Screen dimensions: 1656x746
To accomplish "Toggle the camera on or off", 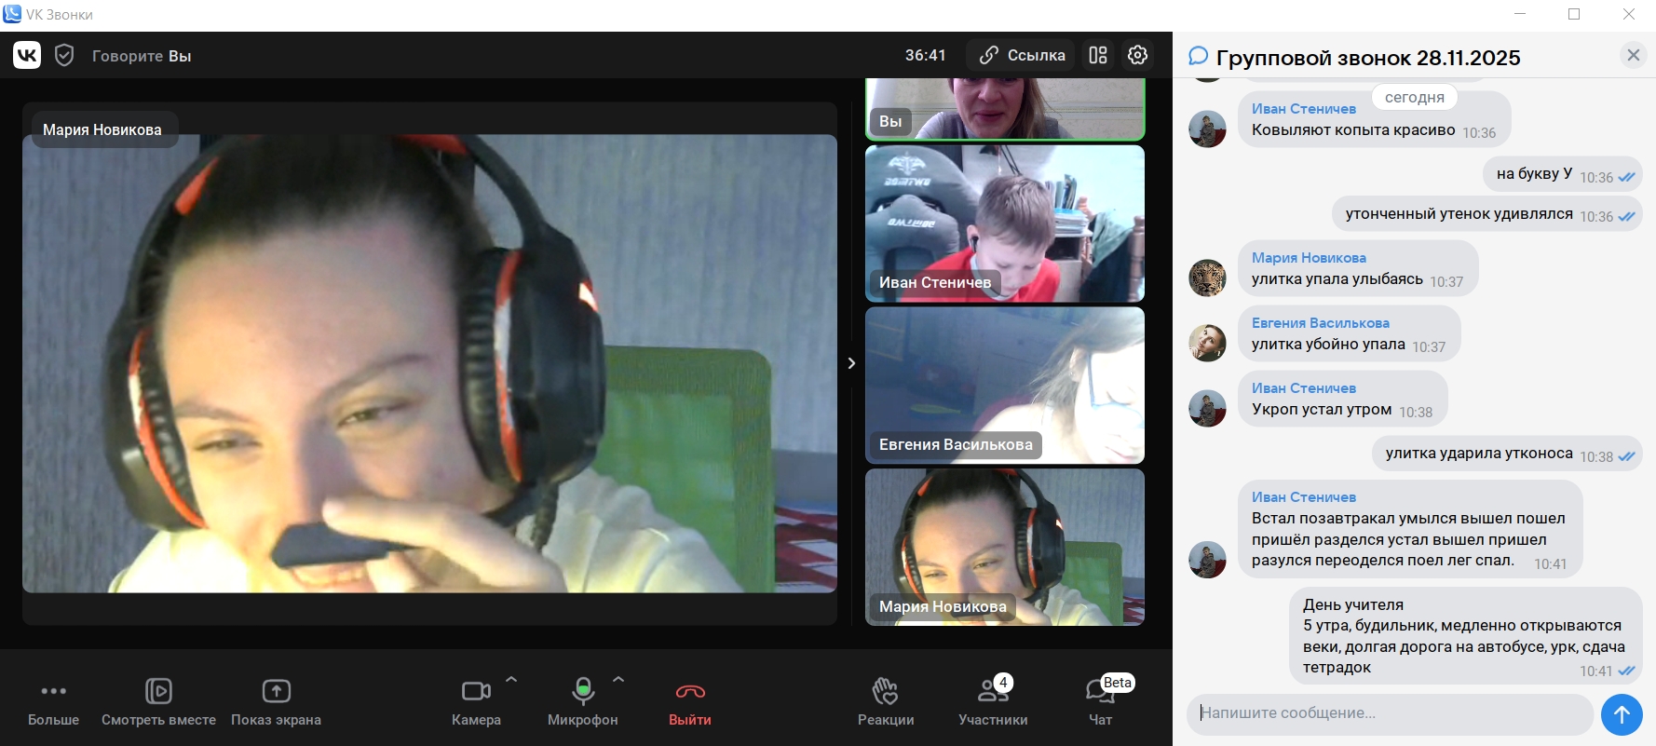I will 476,700.
